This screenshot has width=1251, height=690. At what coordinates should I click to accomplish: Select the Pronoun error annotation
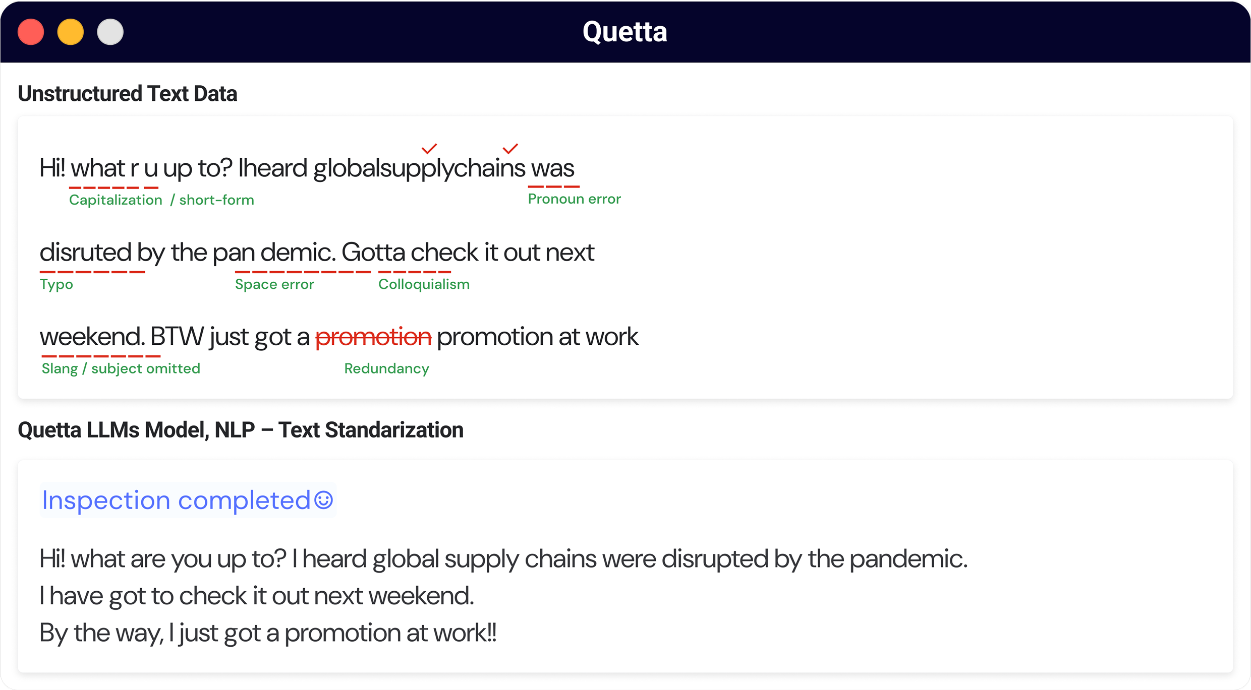pyautogui.click(x=574, y=199)
